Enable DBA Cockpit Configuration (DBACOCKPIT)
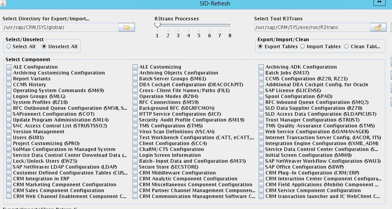This screenshot has height=209, width=392. click(135, 85)
